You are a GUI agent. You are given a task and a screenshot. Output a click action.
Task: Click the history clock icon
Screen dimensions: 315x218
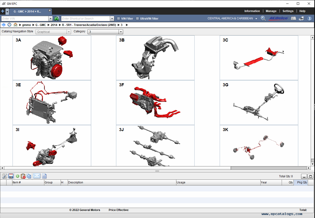[x=9, y=25]
